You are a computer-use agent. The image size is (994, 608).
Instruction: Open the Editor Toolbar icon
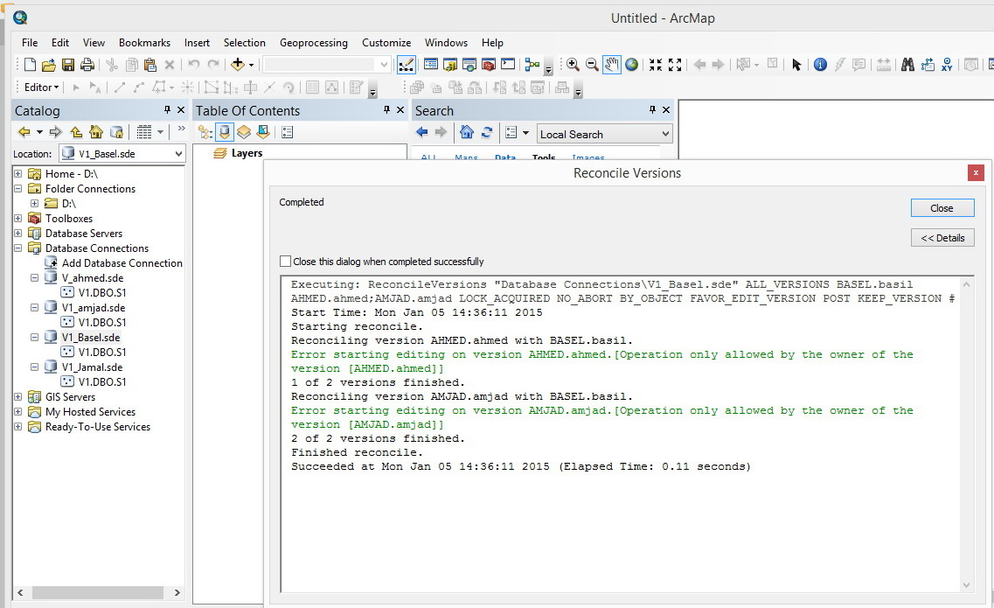coord(406,65)
